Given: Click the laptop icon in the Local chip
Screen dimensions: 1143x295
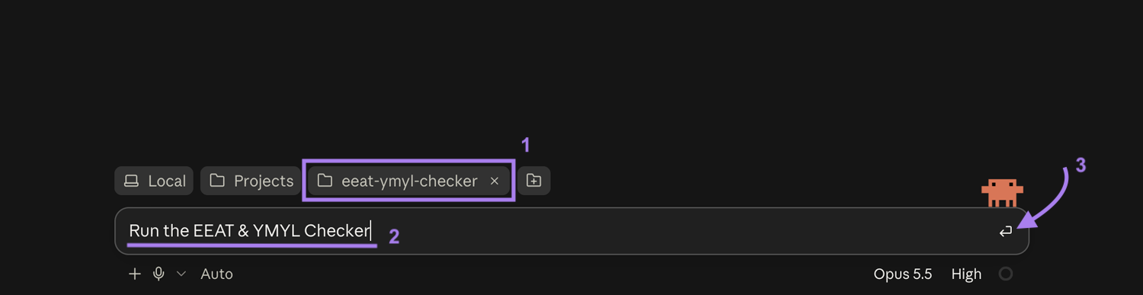Looking at the screenshot, I should pyautogui.click(x=132, y=181).
